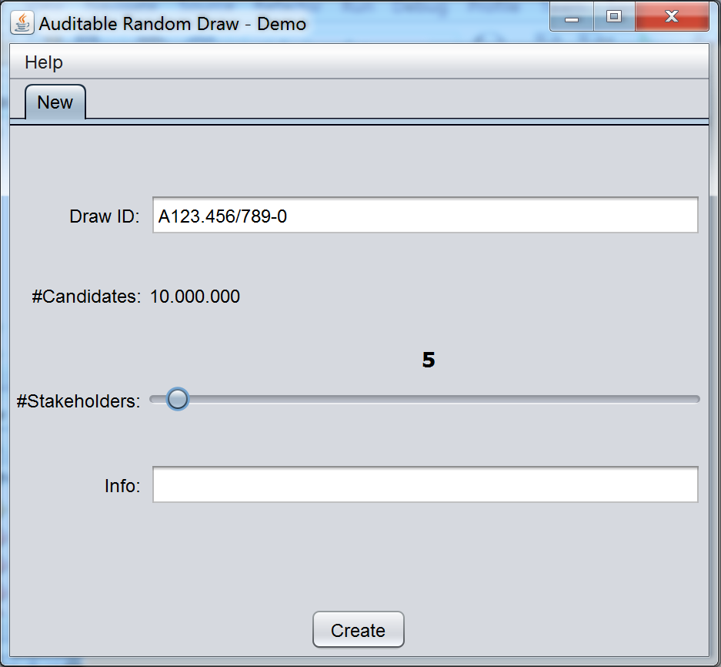Maximize the Auditable Random Draw window

coord(614,17)
